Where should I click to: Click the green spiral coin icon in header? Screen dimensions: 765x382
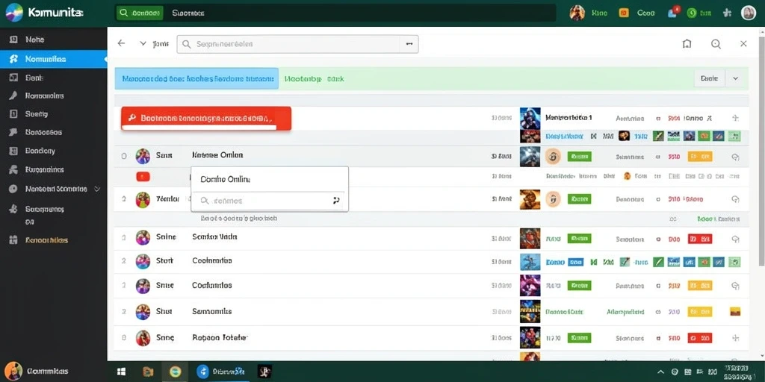691,13
